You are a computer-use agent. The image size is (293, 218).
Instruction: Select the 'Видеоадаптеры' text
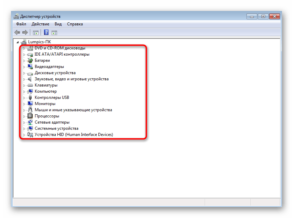click(x=49, y=67)
